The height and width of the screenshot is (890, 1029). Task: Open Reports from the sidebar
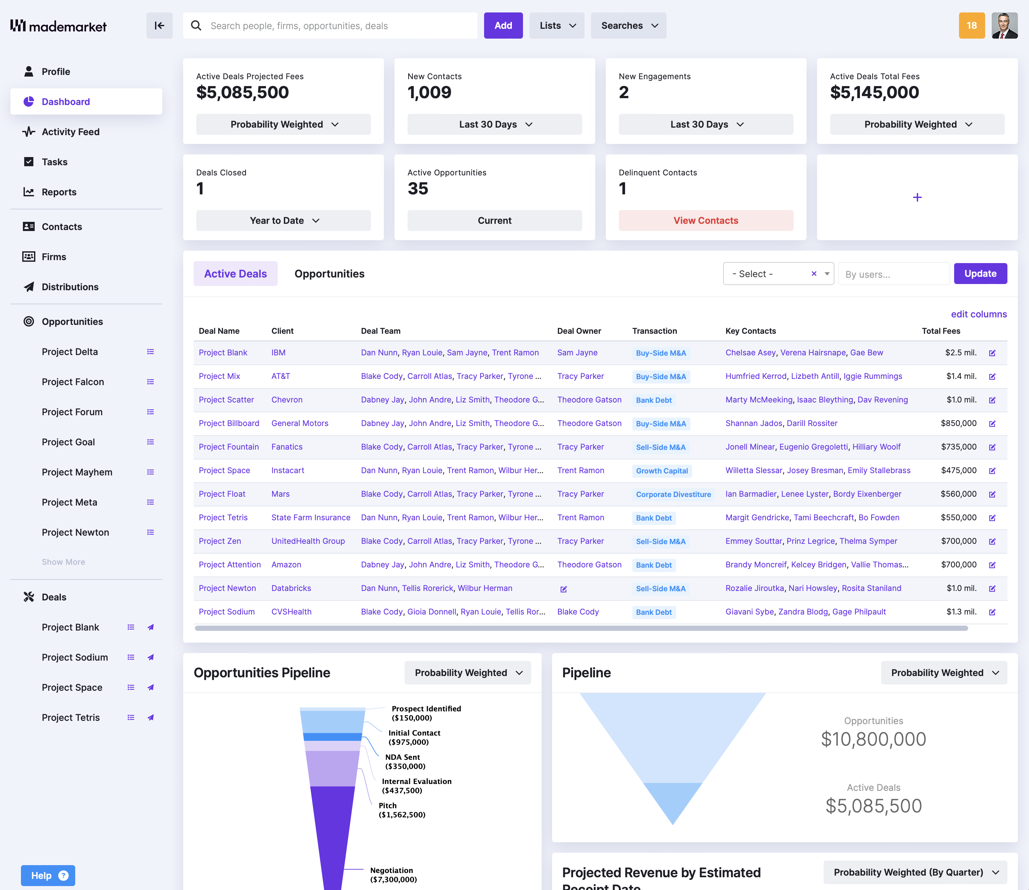[59, 192]
